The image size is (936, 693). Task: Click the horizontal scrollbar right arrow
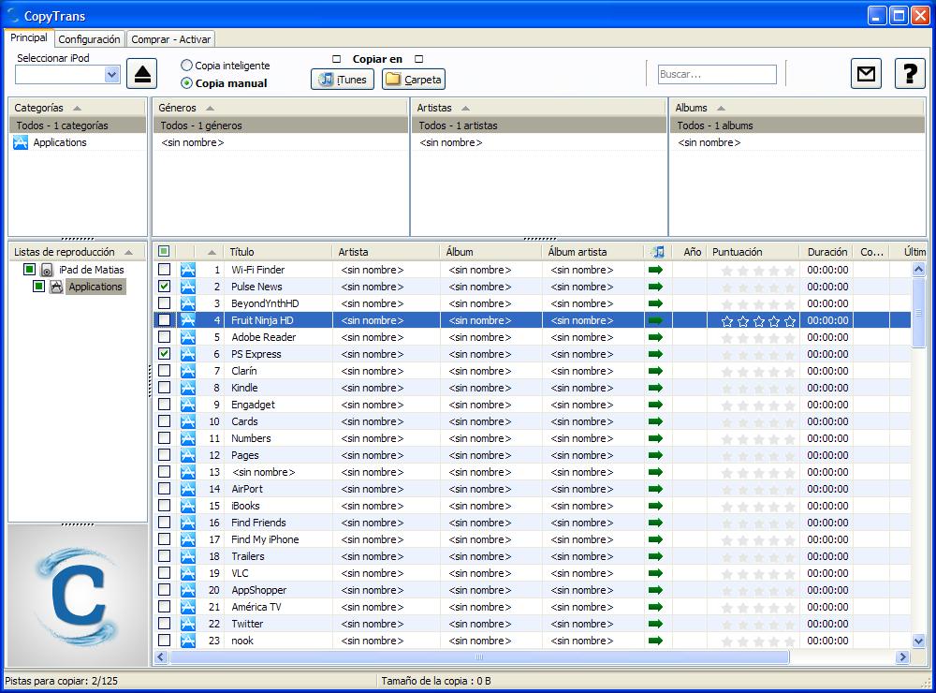pos(902,657)
